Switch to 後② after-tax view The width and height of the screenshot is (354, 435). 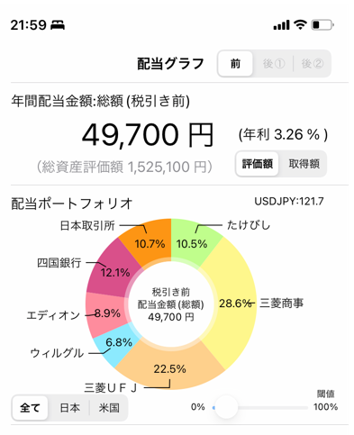tap(313, 64)
